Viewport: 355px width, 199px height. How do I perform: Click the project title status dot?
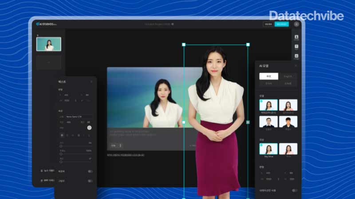tap(173, 24)
